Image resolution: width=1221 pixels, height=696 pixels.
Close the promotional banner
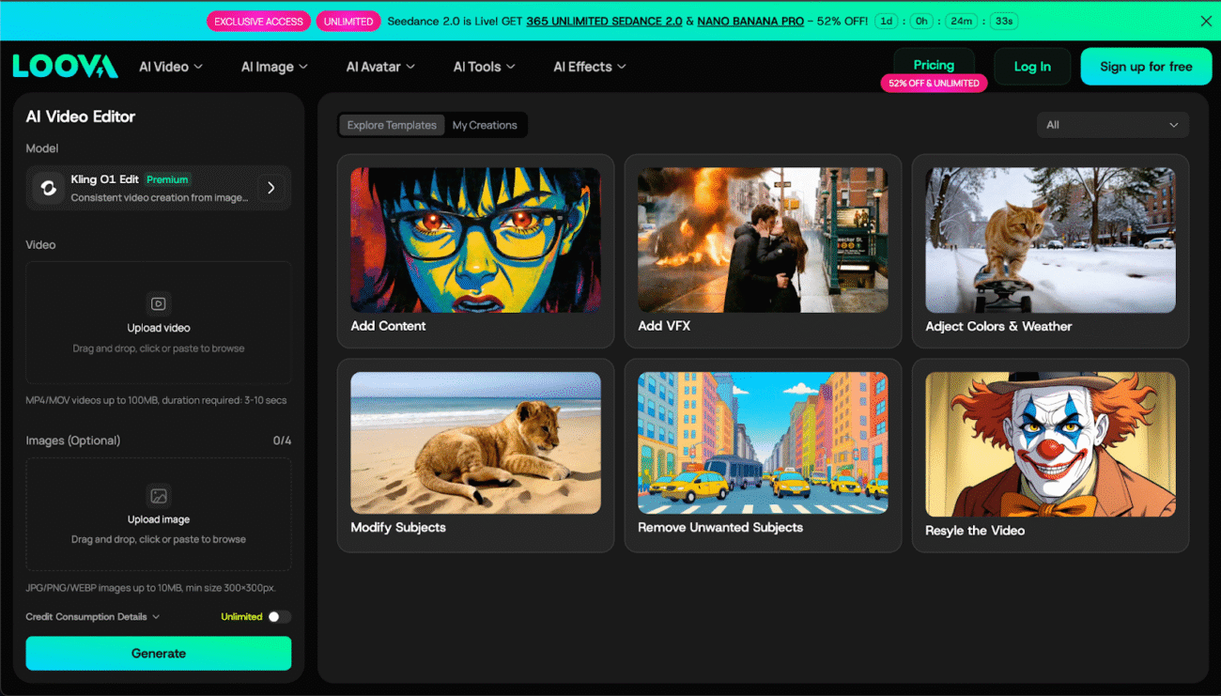1206,21
